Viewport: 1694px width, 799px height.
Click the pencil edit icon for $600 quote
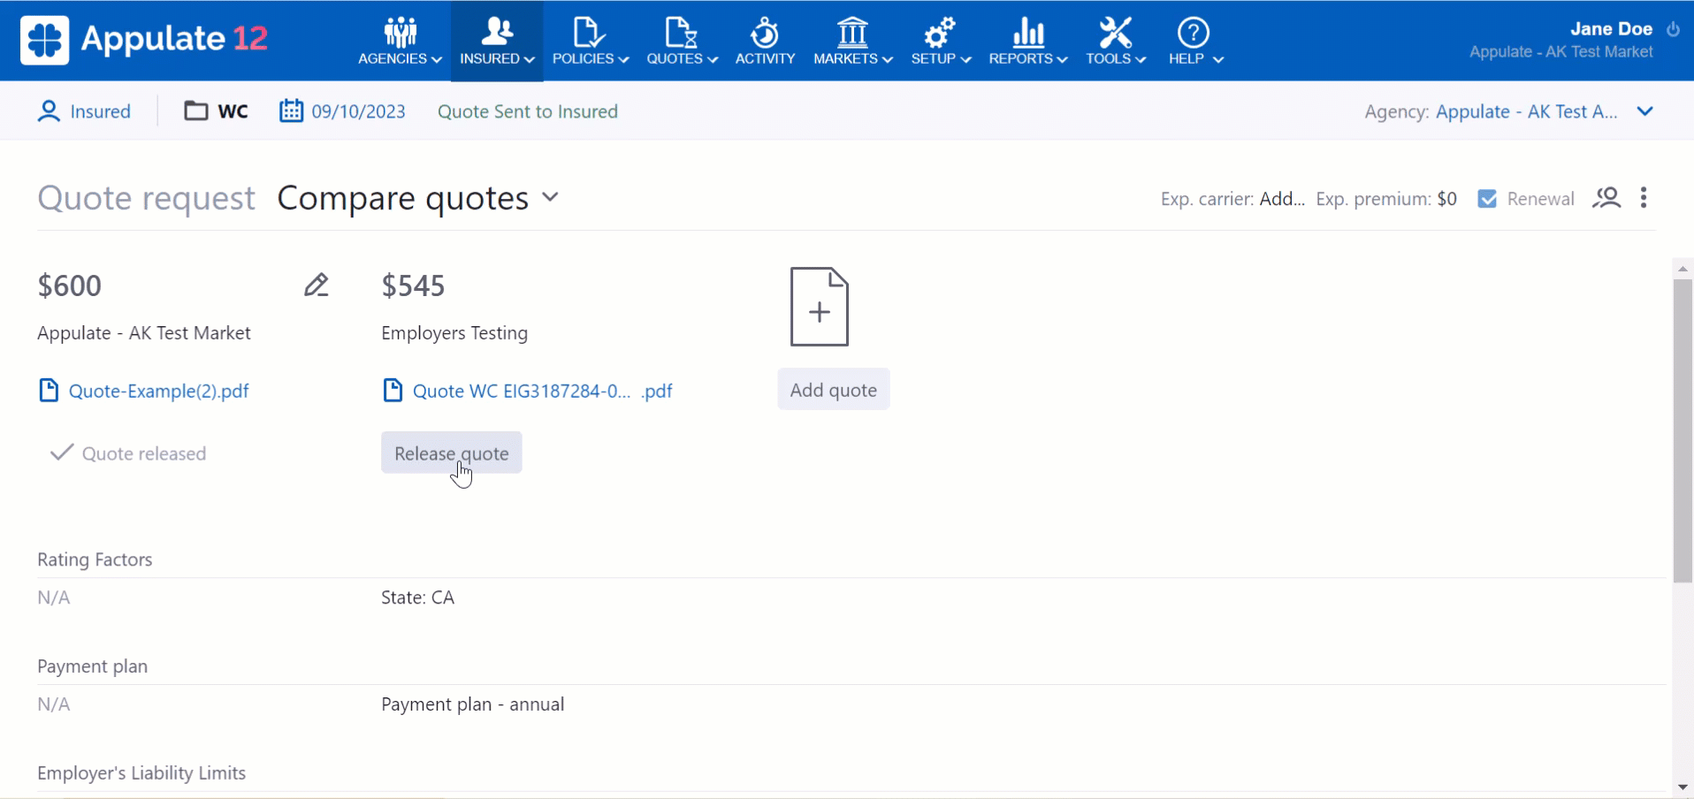click(317, 285)
